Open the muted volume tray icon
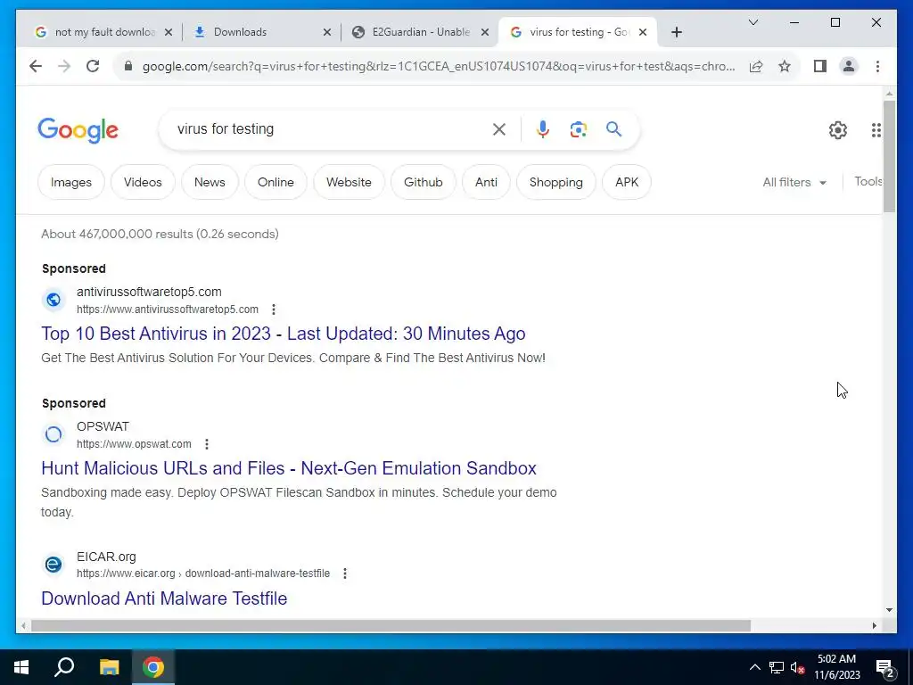This screenshot has height=685, width=913. pyautogui.click(x=798, y=667)
